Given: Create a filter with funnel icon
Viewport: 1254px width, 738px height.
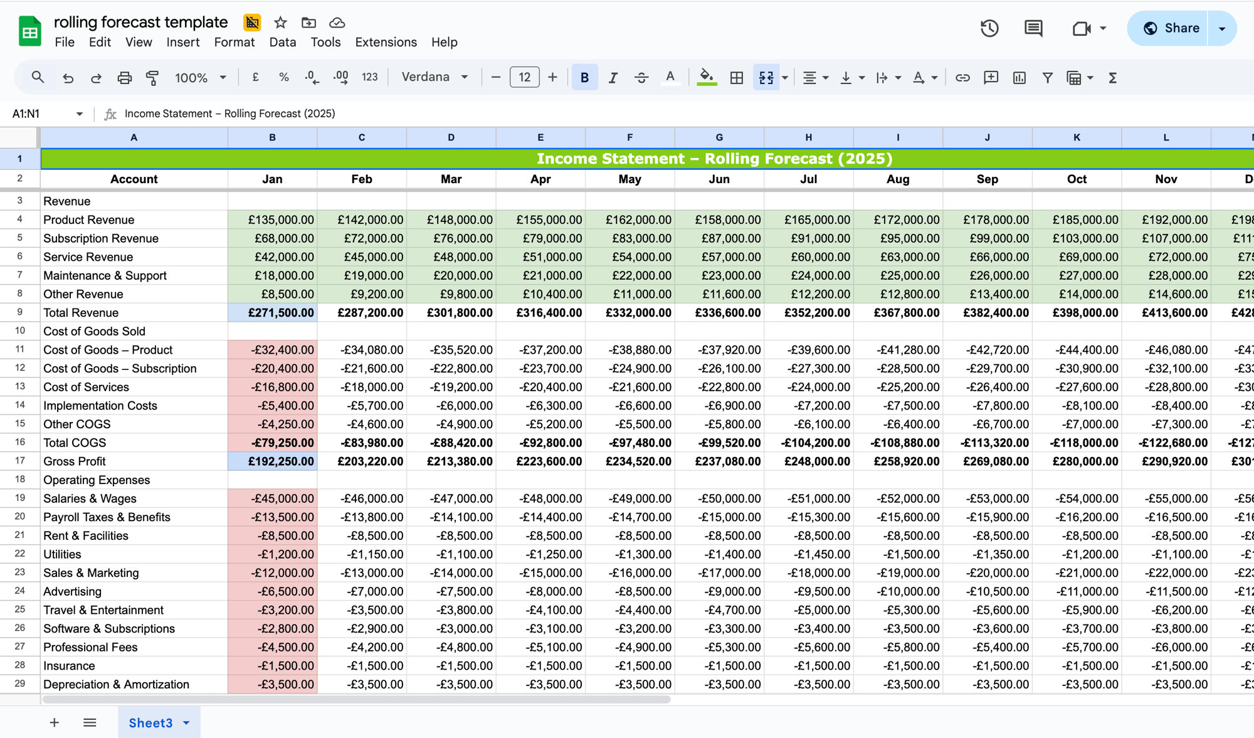Looking at the screenshot, I should (x=1047, y=78).
